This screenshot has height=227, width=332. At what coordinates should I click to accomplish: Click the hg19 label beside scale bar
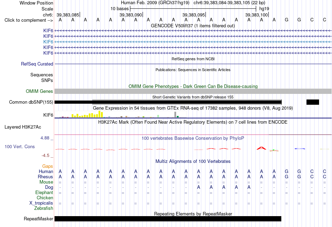point(264,9)
